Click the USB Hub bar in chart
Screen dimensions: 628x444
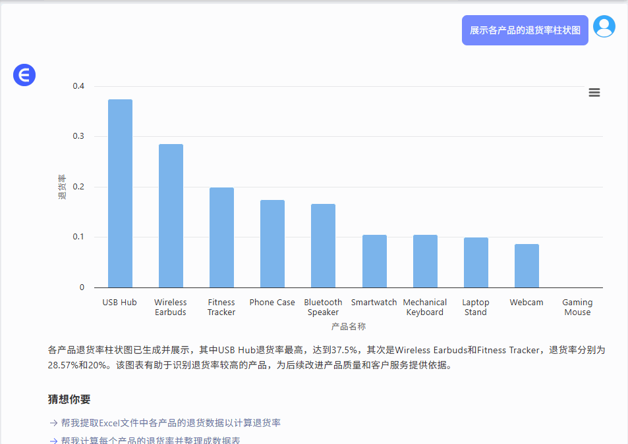(x=120, y=193)
